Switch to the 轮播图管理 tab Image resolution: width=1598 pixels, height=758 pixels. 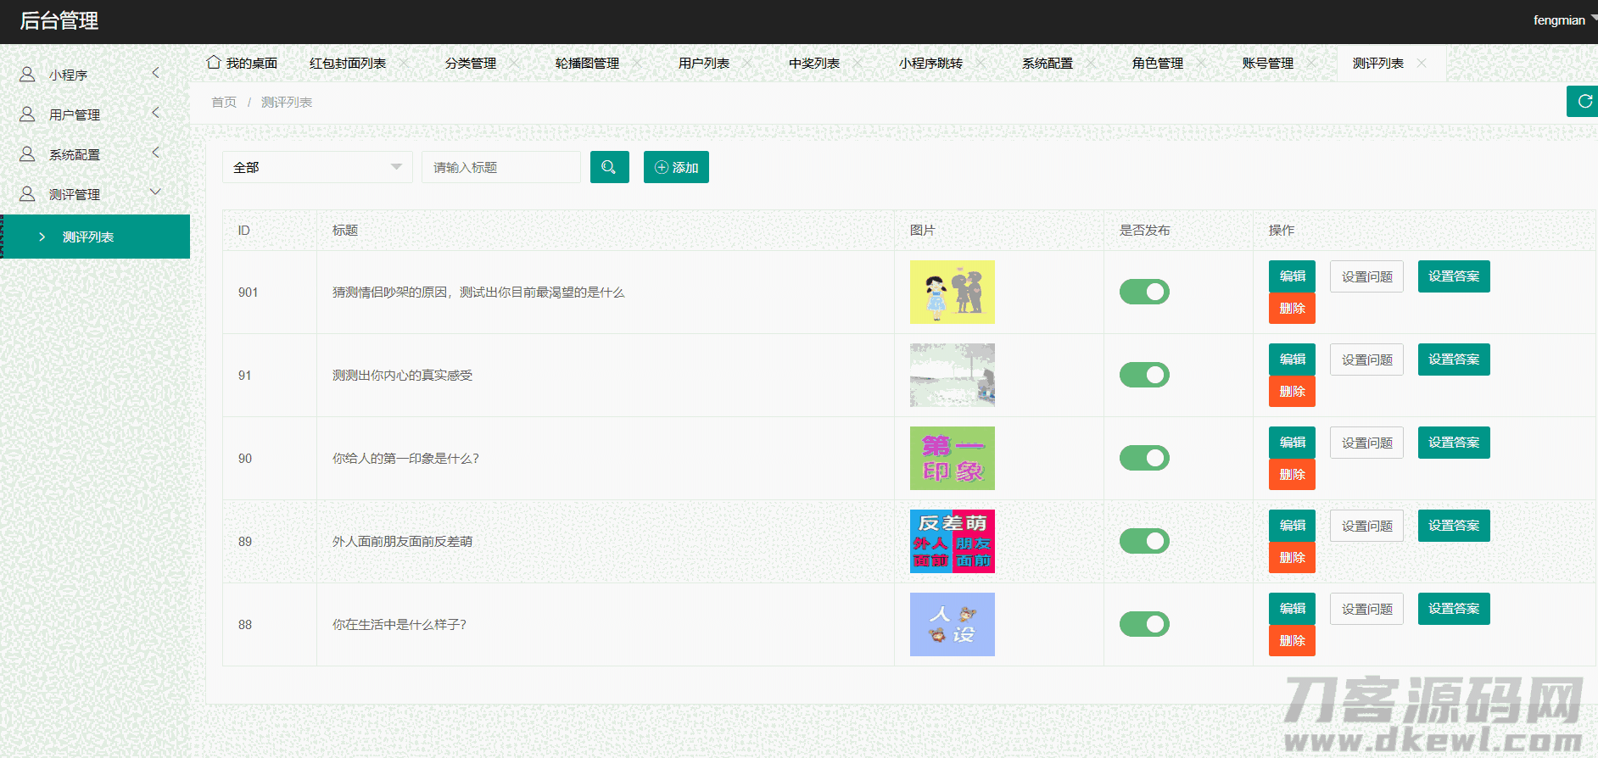point(587,64)
